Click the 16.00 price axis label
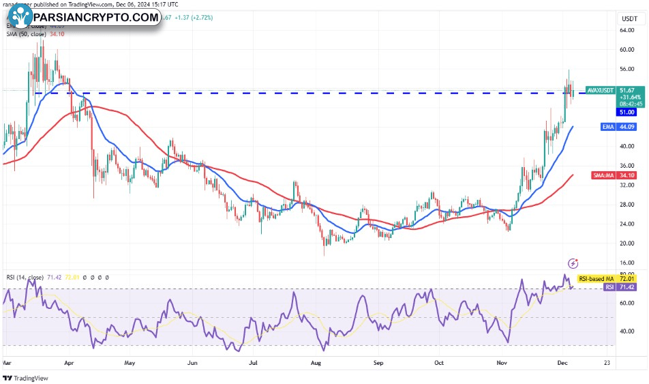This screenshot has height=384, width=649. (x=627, y=263)
